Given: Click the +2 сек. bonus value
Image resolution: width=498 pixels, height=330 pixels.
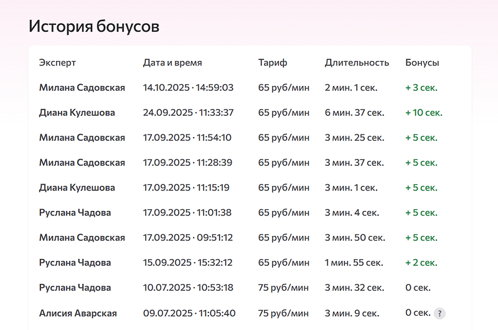Looking at the screenshot, I should 421,263.
